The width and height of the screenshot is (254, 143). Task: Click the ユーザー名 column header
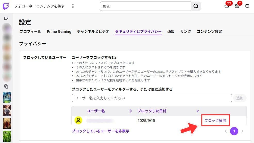[96, 111]
